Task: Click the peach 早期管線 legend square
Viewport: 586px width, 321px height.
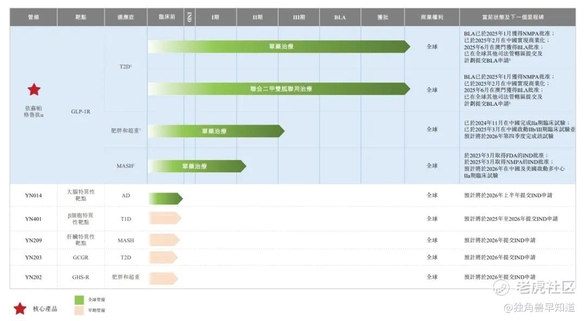Action: click(x=79, y=310)
